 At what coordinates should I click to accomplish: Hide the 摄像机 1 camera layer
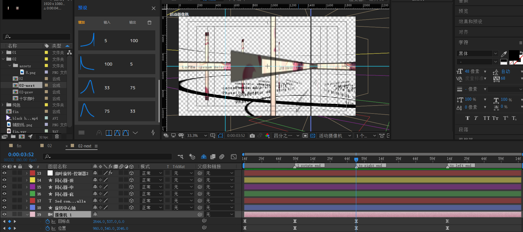4,214
